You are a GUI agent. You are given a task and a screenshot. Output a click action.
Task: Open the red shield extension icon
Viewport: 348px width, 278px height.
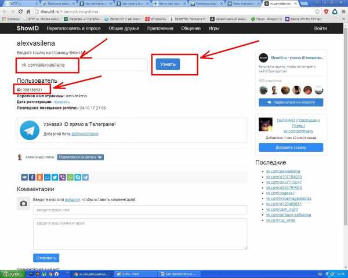pyautogui.click(x=326, y=12)
